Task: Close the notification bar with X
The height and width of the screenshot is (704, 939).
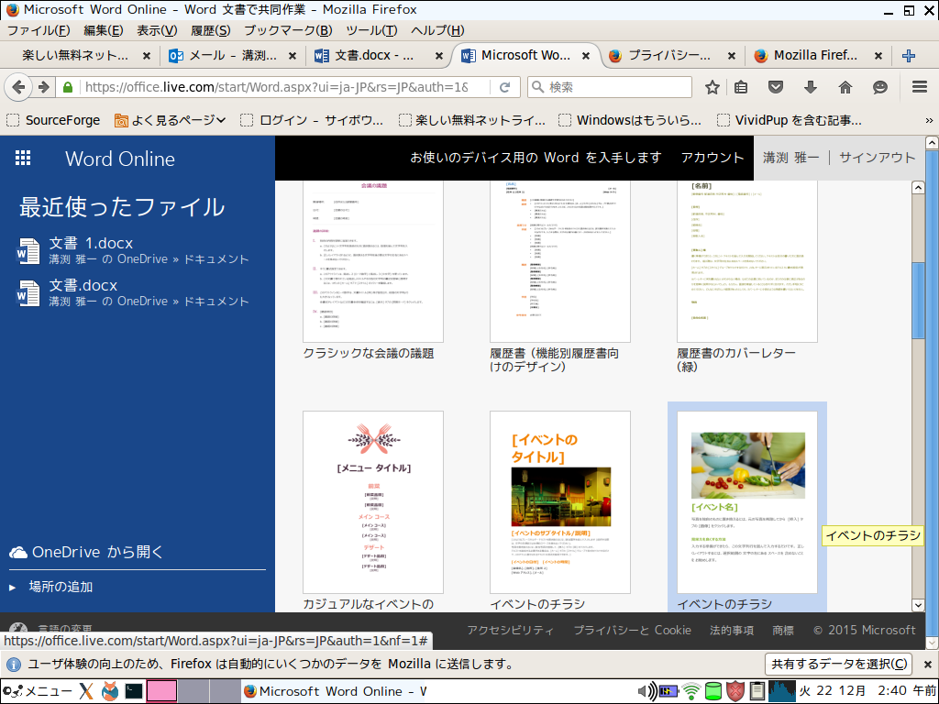Action: click(928, 665)
